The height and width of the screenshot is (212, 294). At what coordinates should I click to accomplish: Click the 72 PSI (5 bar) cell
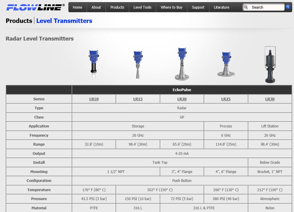pyautogui.click(x=182, y=199)
